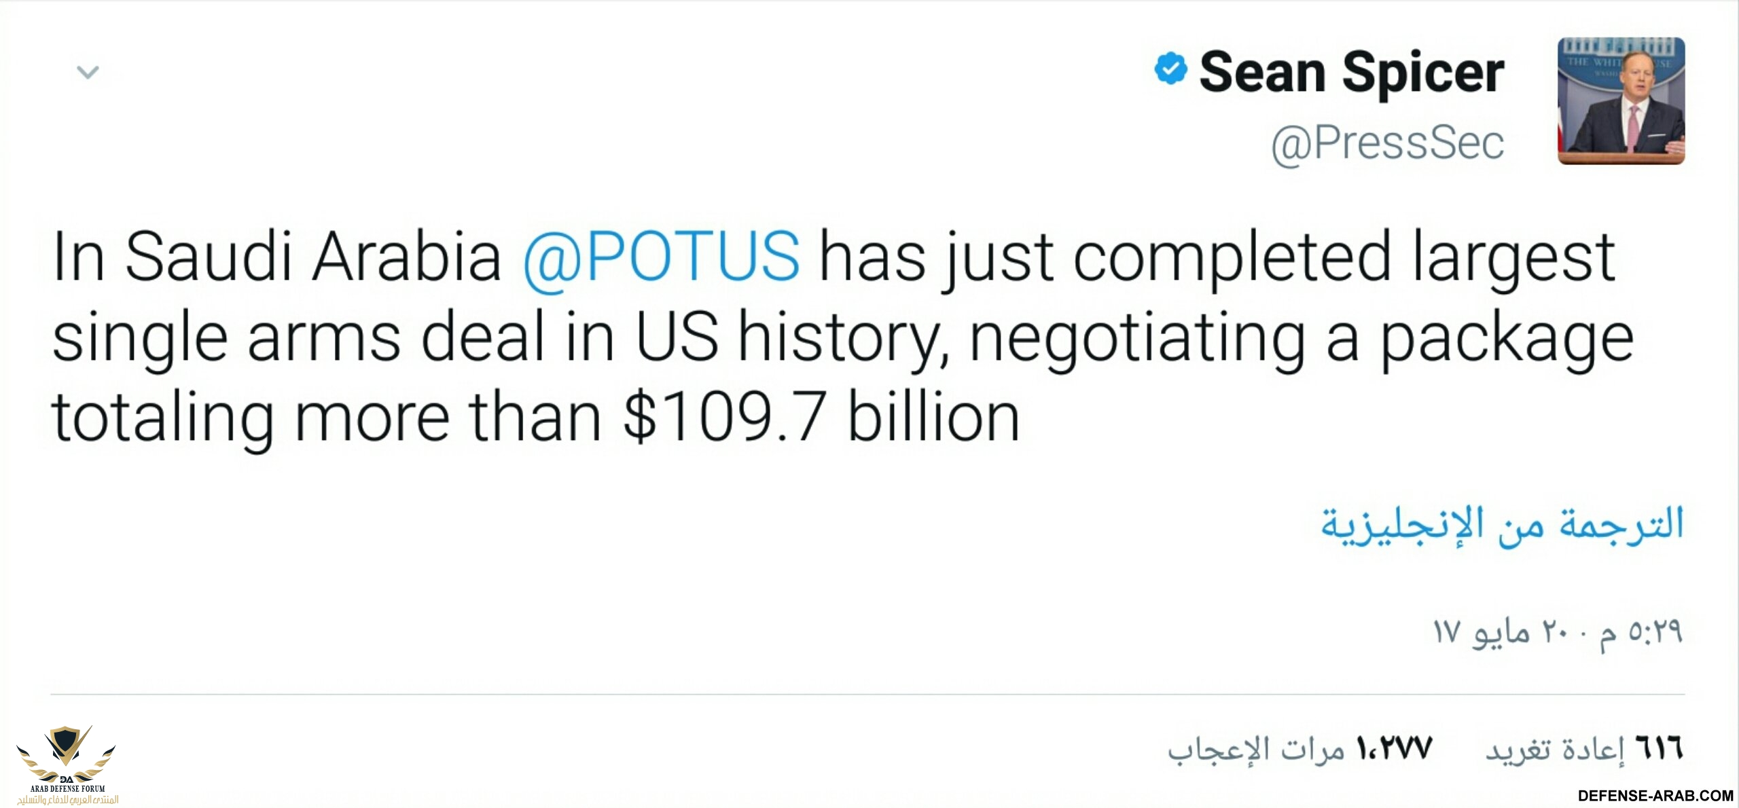Image resolution: width=1739 pixels, height=808 pixels.
Task: Click the ARAB DEFENSE FORUM logo caption
Action: (x=67, y=789)
